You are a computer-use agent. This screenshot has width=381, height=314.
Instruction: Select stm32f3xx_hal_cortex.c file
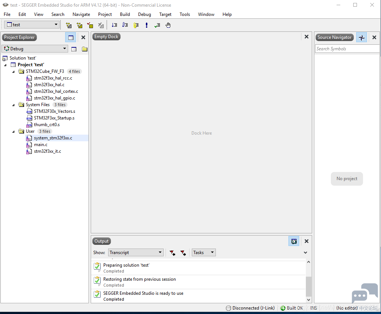(x=56, y=91)
